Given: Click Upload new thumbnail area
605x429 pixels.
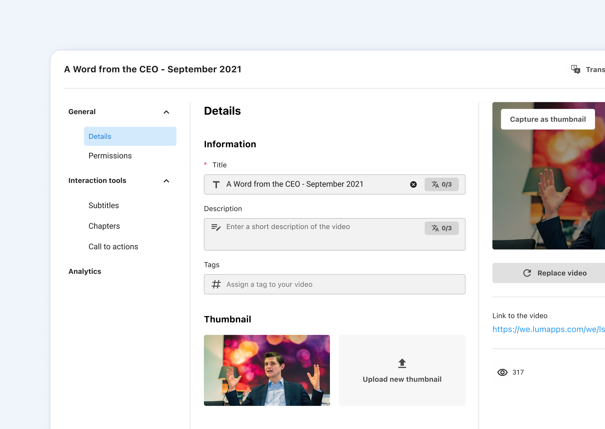Looking at the screenshot, I should [402, 370].
